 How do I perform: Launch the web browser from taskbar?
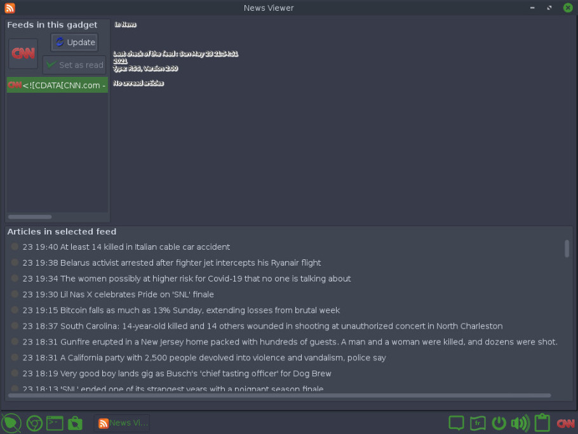pos(34,423)
